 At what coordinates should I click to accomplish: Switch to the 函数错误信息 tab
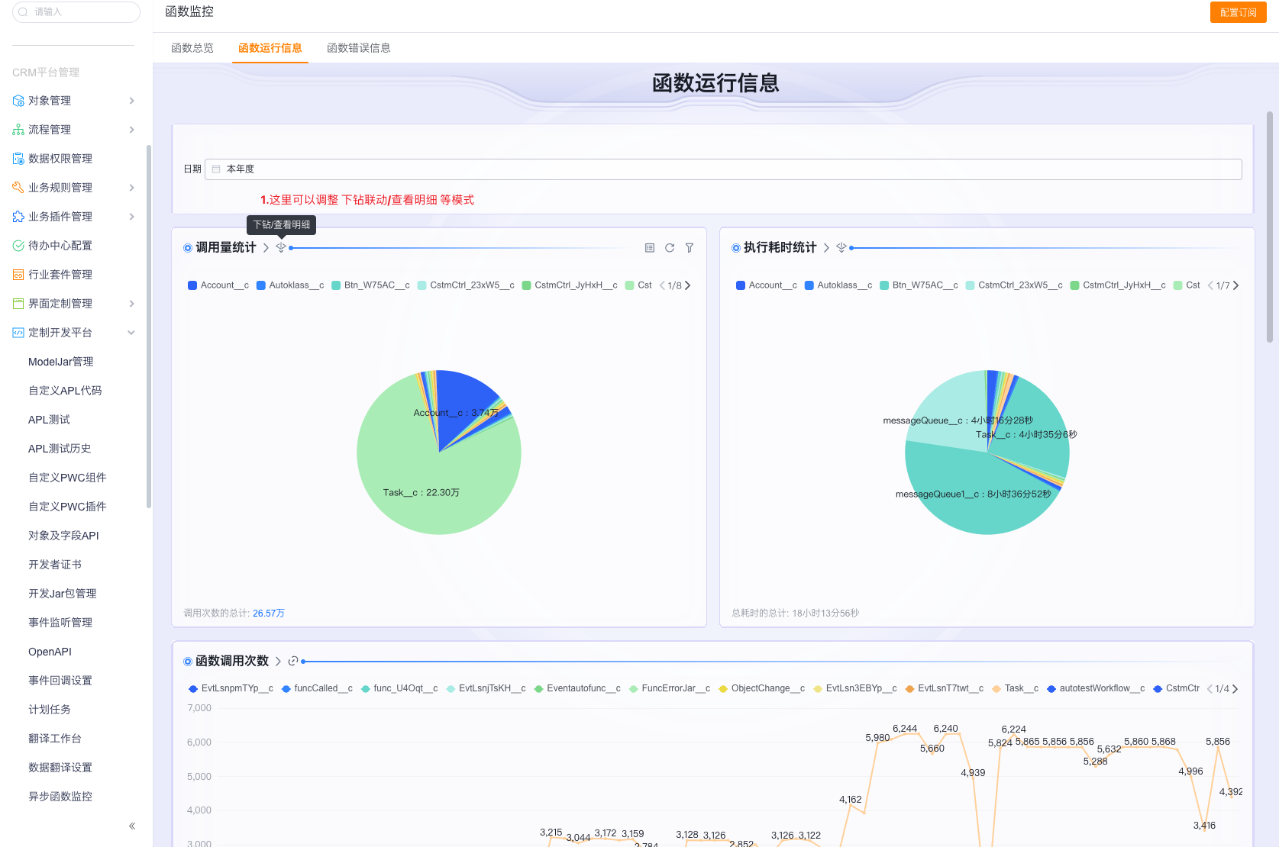[x=358, y=48]
